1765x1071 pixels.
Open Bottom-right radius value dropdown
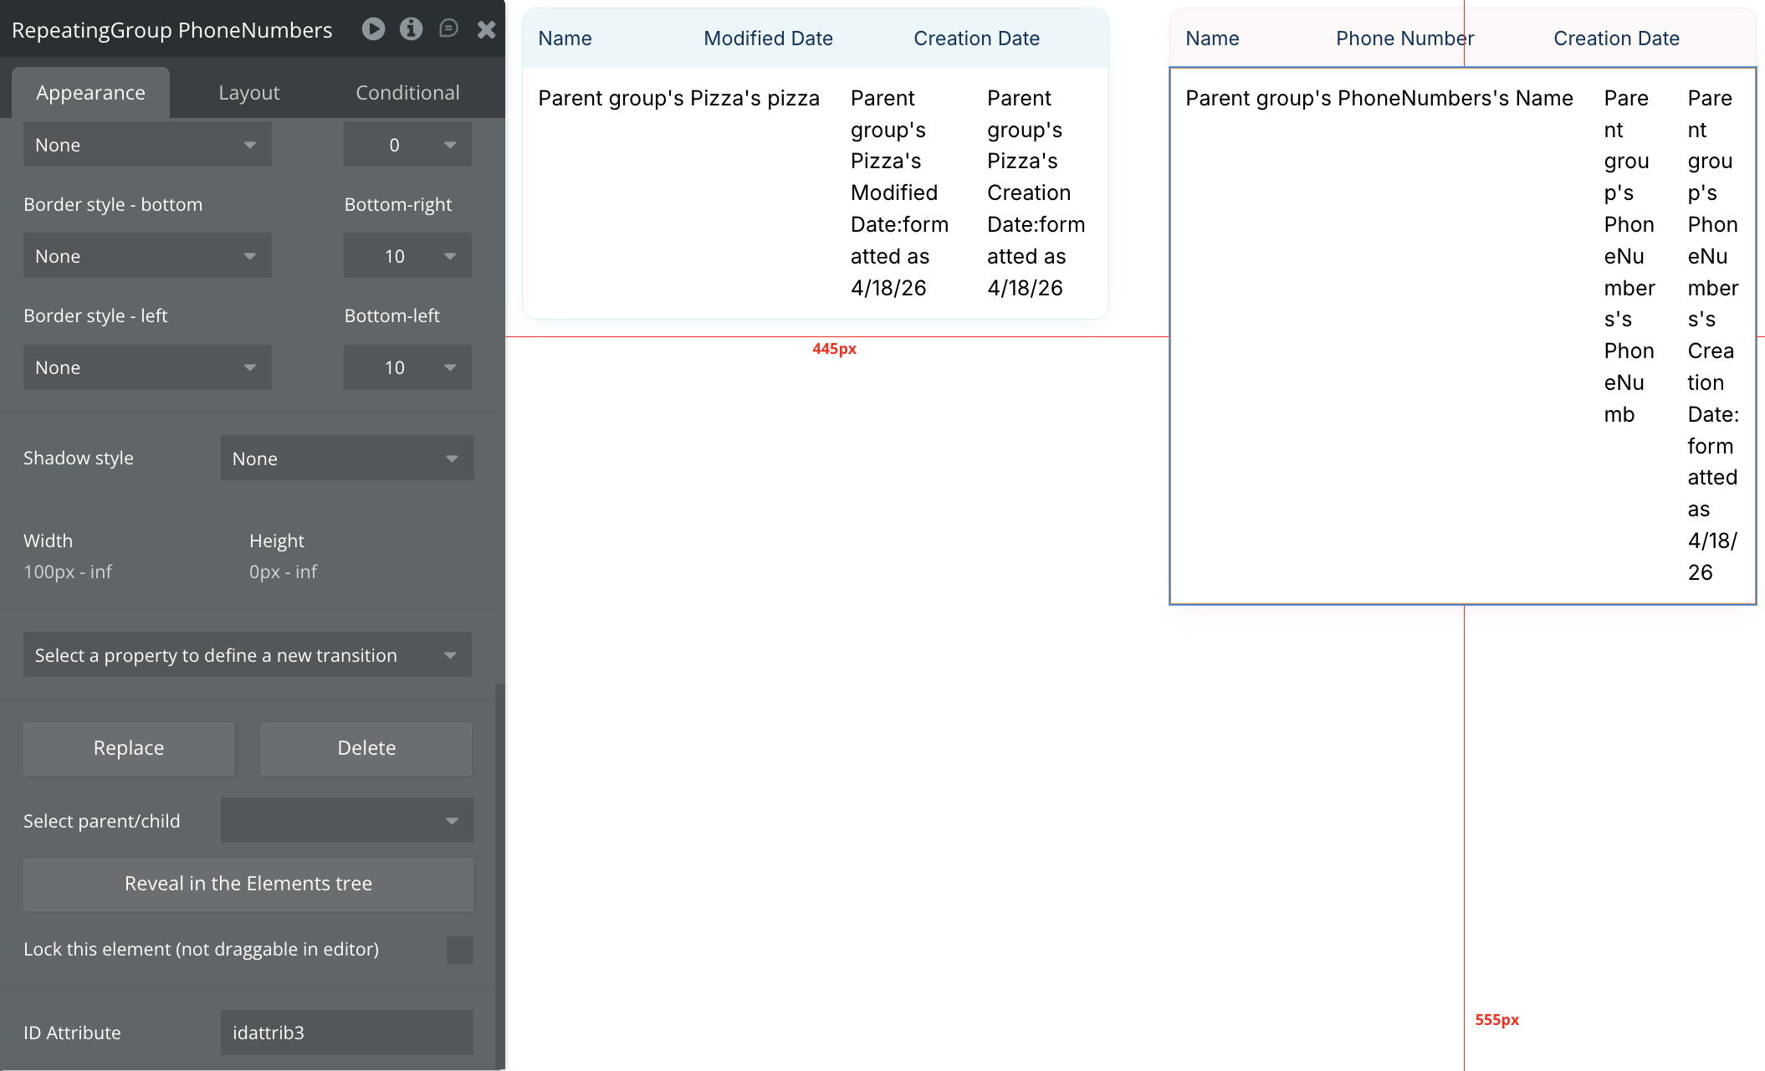pyautogui.click(x=407, y=256)
